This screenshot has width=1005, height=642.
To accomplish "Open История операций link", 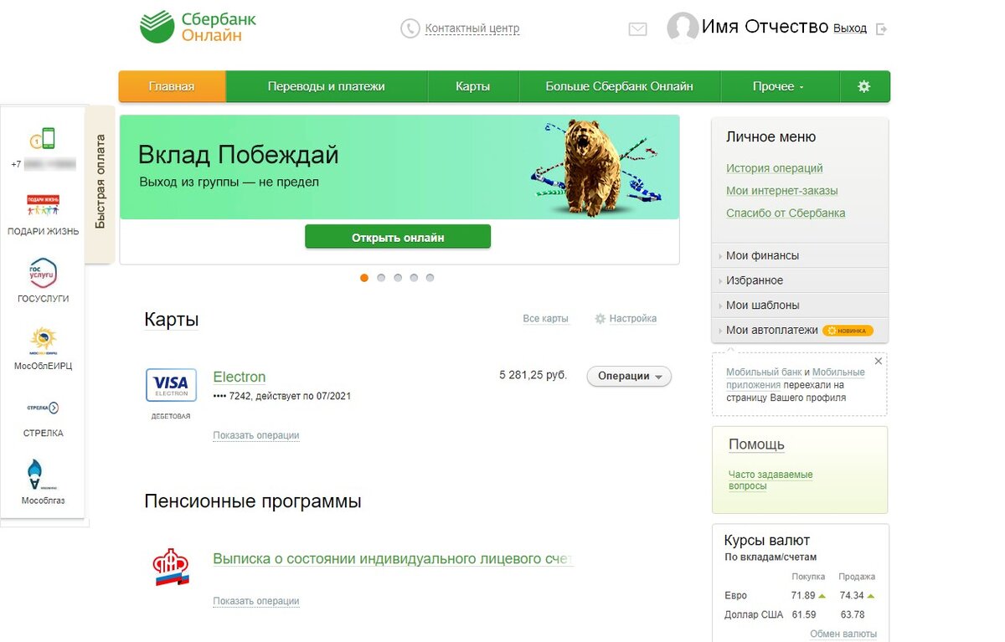I will (x=775, y=168).
